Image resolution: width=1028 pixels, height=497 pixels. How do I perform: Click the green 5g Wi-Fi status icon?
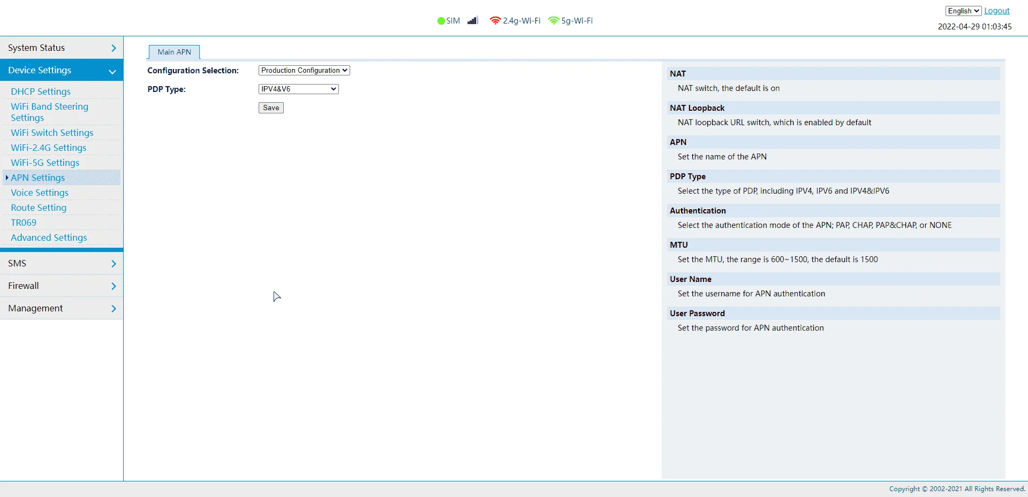point(554,21)
